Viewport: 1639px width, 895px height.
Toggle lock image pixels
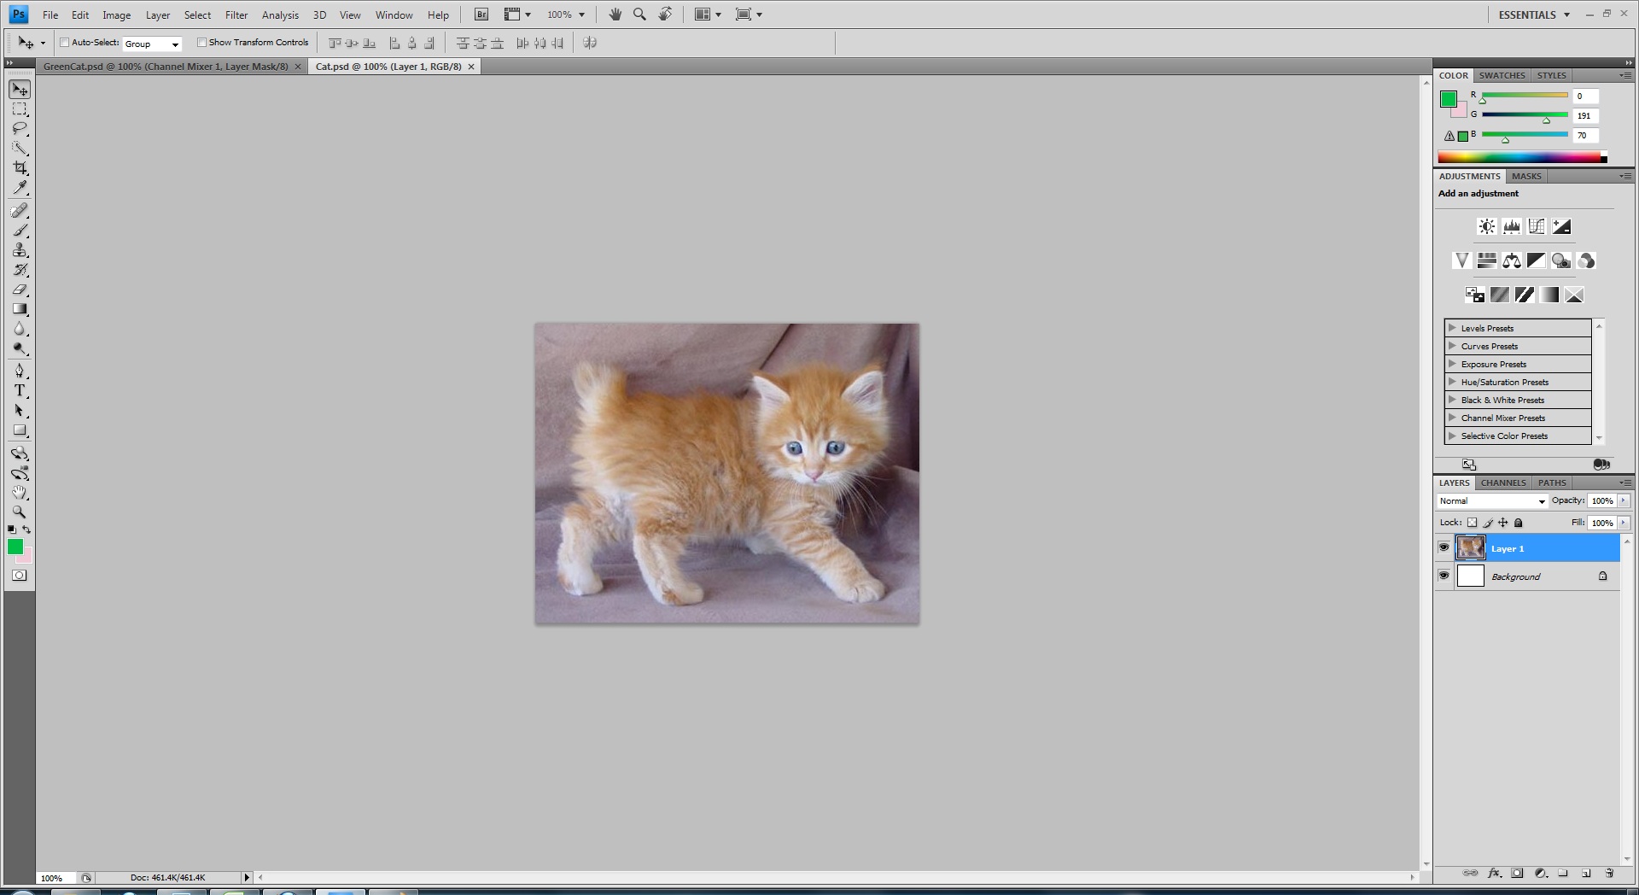tap(1488, 523)
